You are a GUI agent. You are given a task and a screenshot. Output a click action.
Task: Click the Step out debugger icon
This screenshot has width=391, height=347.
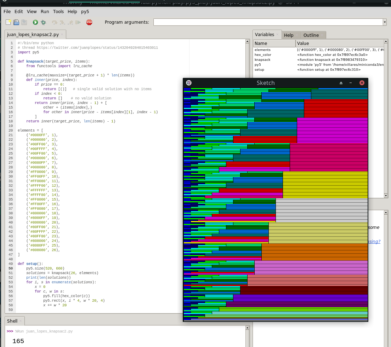pos(70,22)
